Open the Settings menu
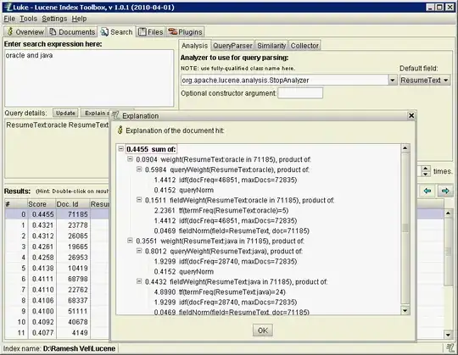Image resolution: width=458 pixels, height=355 pixels. point(54,19)
